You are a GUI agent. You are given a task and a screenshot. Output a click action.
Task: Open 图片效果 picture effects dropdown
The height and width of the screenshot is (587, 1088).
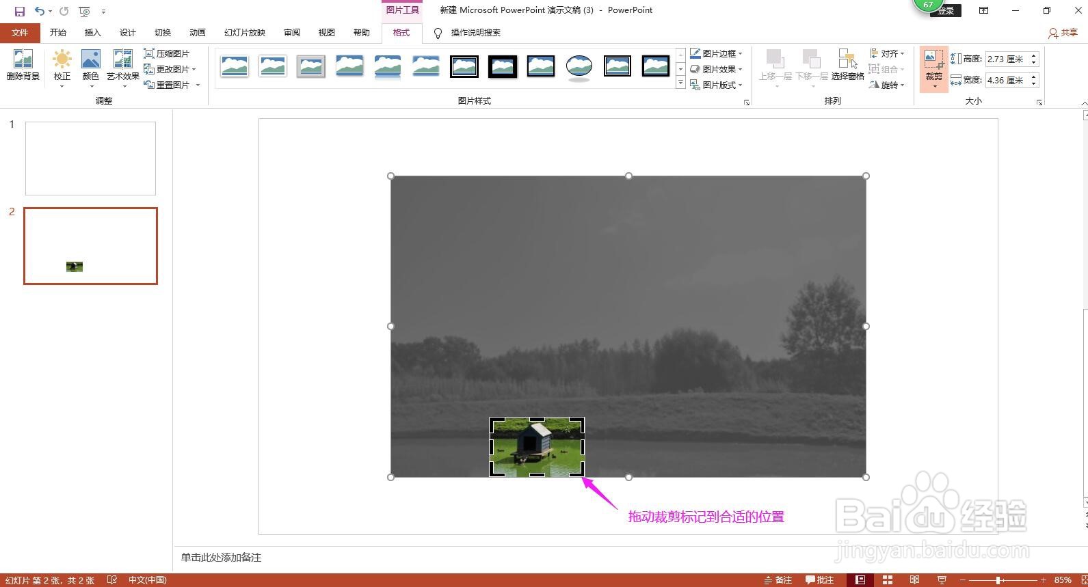coord(716,69)
